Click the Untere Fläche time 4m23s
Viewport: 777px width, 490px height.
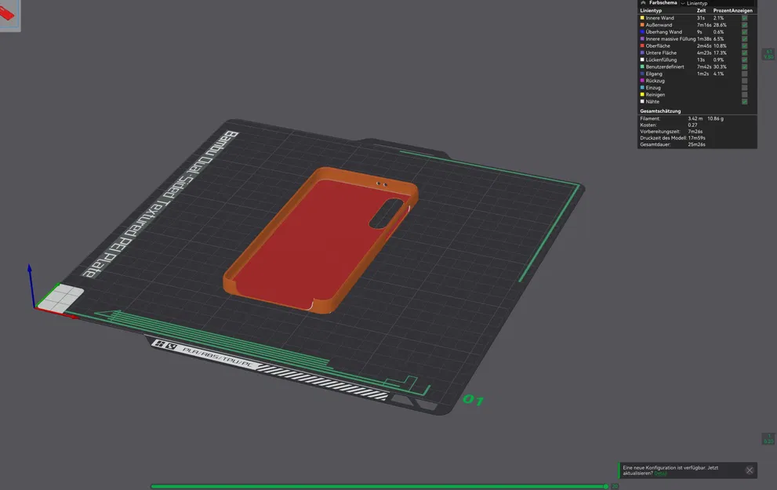coord(703,53)
